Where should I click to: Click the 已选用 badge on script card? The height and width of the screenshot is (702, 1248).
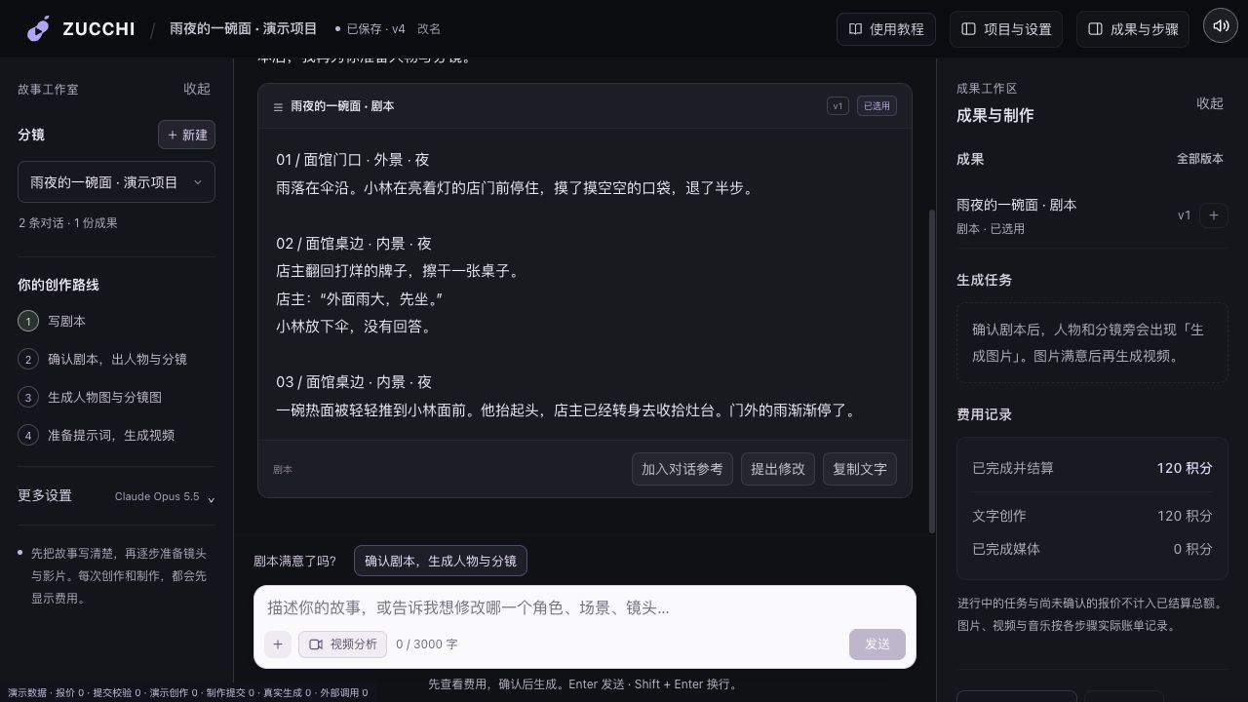coord(877,106)
